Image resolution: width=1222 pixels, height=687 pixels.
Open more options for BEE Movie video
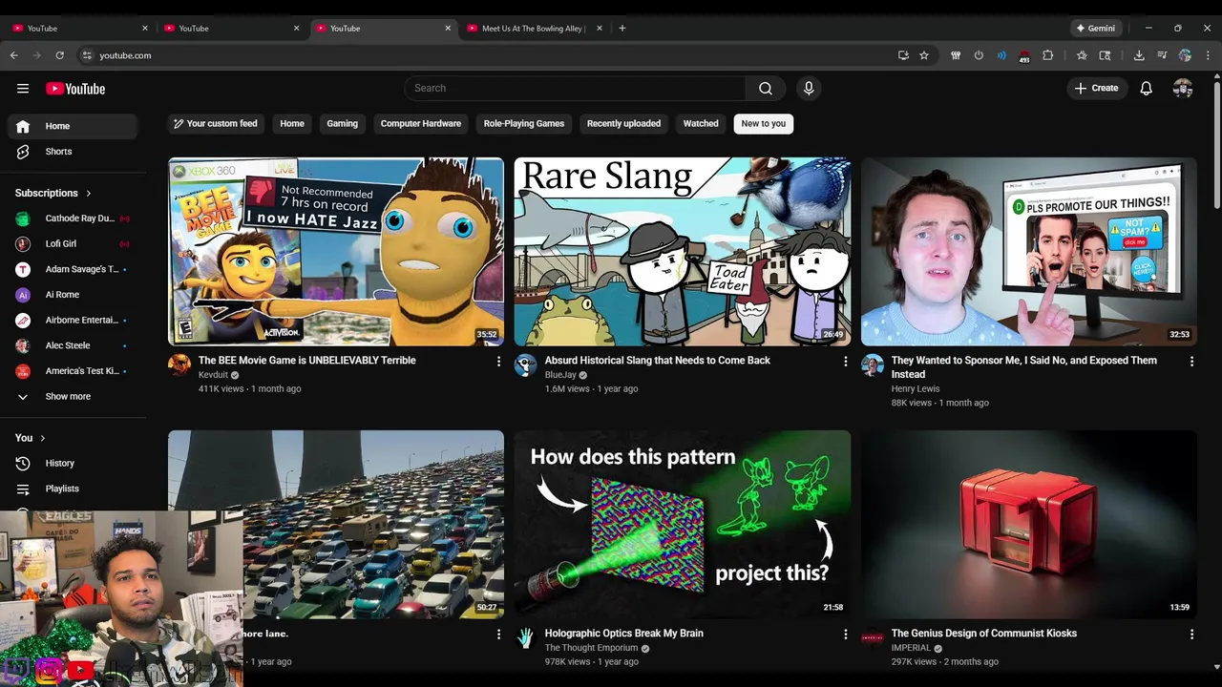[x=498, y=362]
